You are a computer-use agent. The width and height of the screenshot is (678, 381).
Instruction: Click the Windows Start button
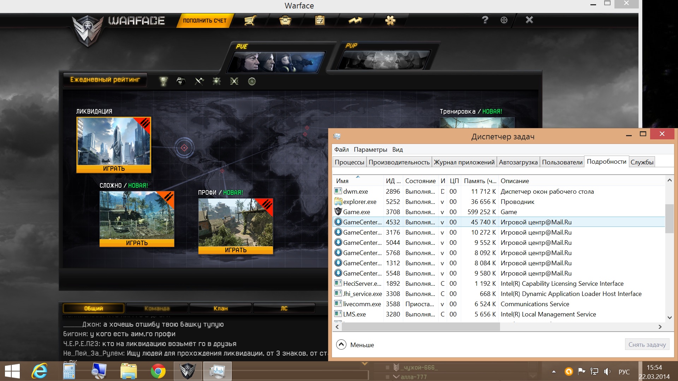click(12, 371)
